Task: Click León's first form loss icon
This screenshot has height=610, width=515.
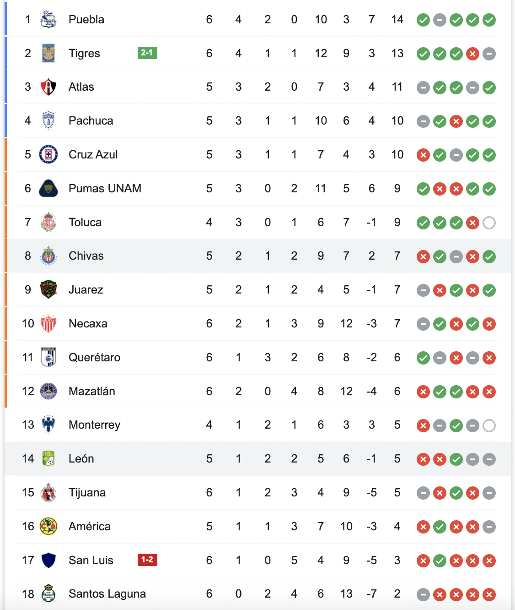Action: 423,459
